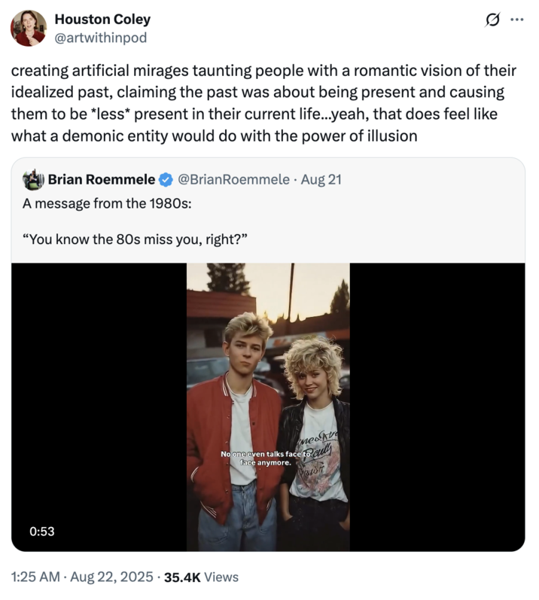Open the Grok slash-circle icon

[492, 20]
